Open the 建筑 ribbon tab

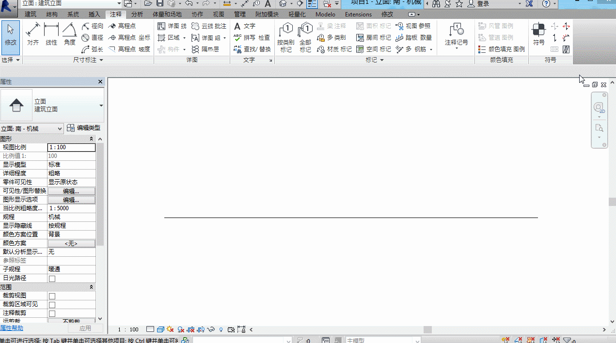tap(31, 15)
